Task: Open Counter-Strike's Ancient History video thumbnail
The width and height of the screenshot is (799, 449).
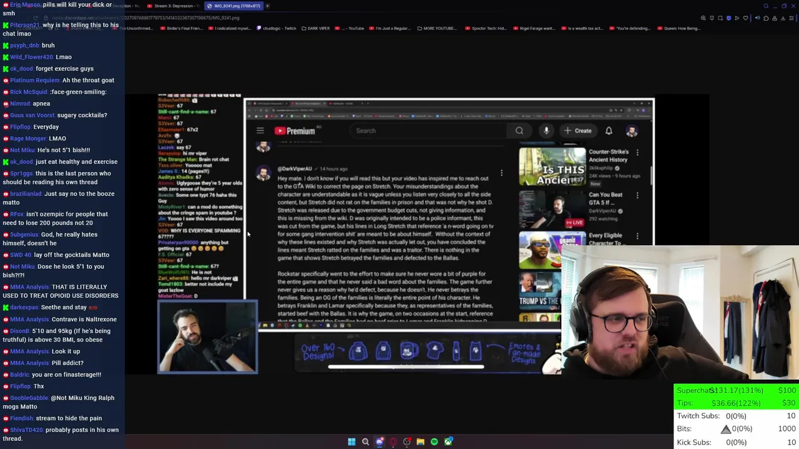Action: tap(552, 167)
